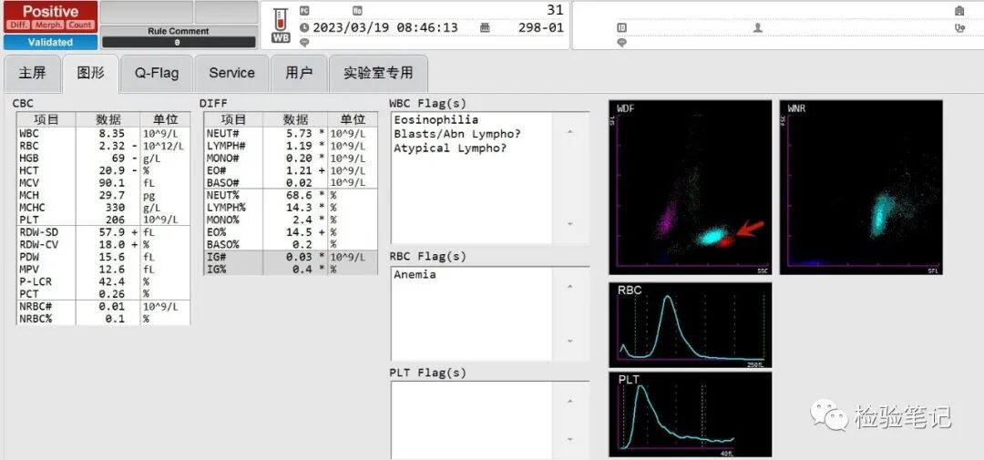984x460 pixels.
Task: Click RBC Flag(s) list scroll-down arrow
Action: (x=569, y=342)
